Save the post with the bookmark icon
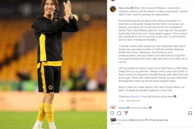This screenshot has height=129, width=194. (190, 113)
